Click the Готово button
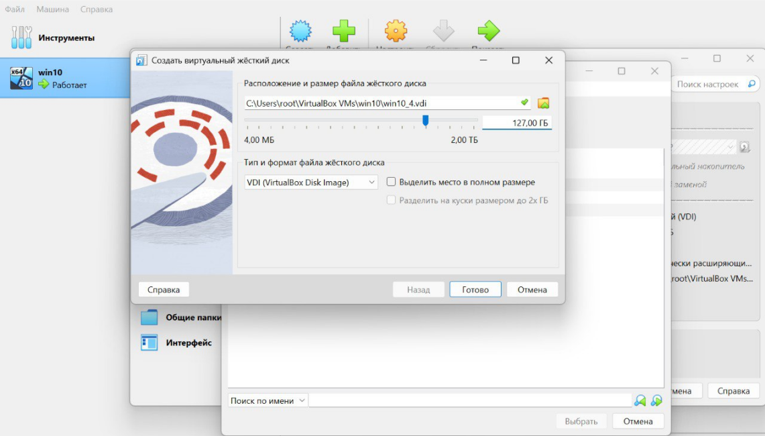765x436 pixels. coord(475,290)
